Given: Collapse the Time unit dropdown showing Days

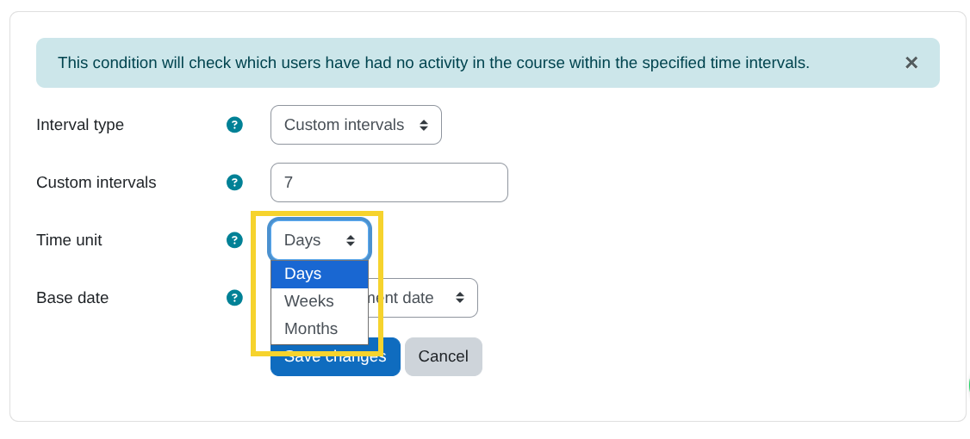Looking at the screenshot, I should point(319,240).
